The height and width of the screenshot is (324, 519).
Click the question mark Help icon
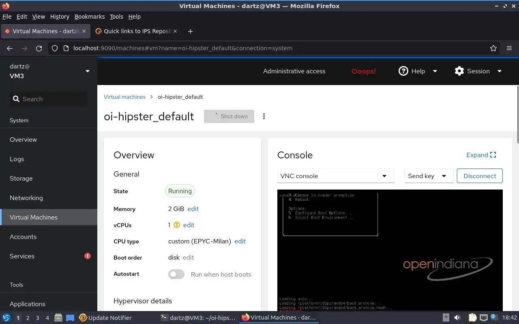(x=403, y=71)
